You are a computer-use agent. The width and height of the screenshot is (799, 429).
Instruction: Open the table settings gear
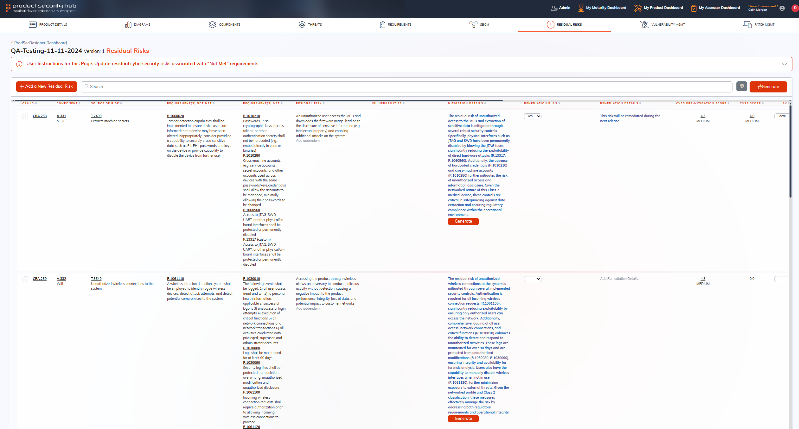pos(741,86)
